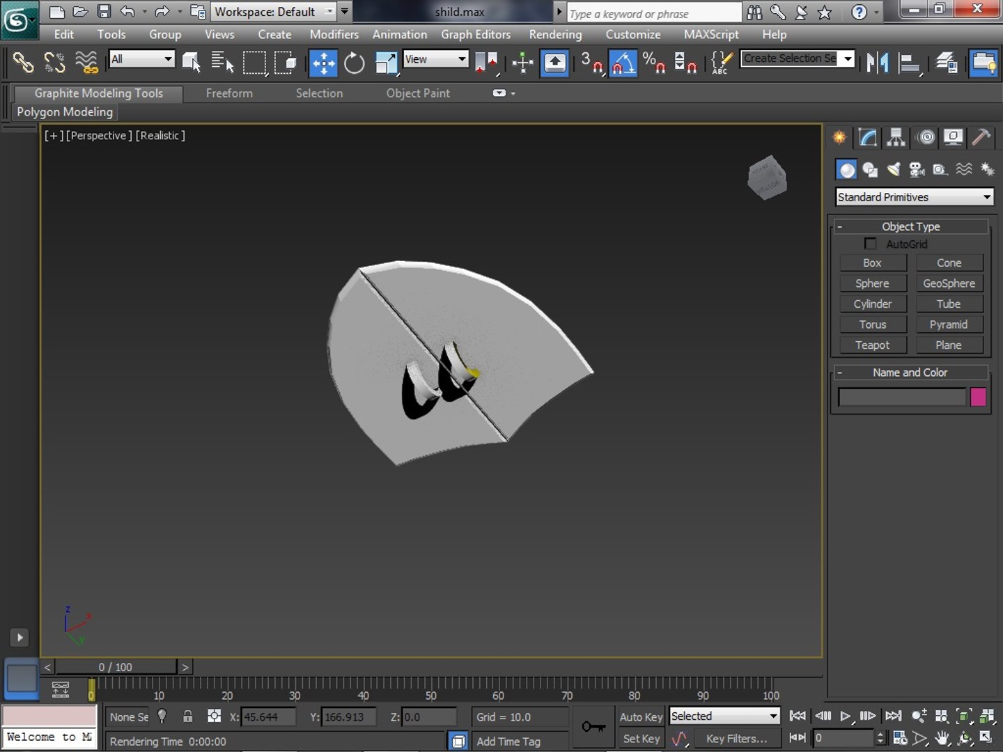Open the Hierarchy panel tab
Image resolution: width=1003 pixels, height=752 pixels.
[896, 137]
